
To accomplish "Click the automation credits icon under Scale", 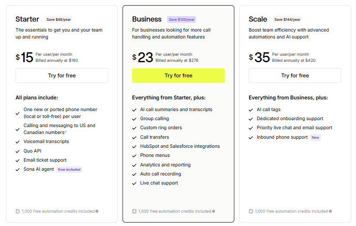I will (x=251, y=211).
